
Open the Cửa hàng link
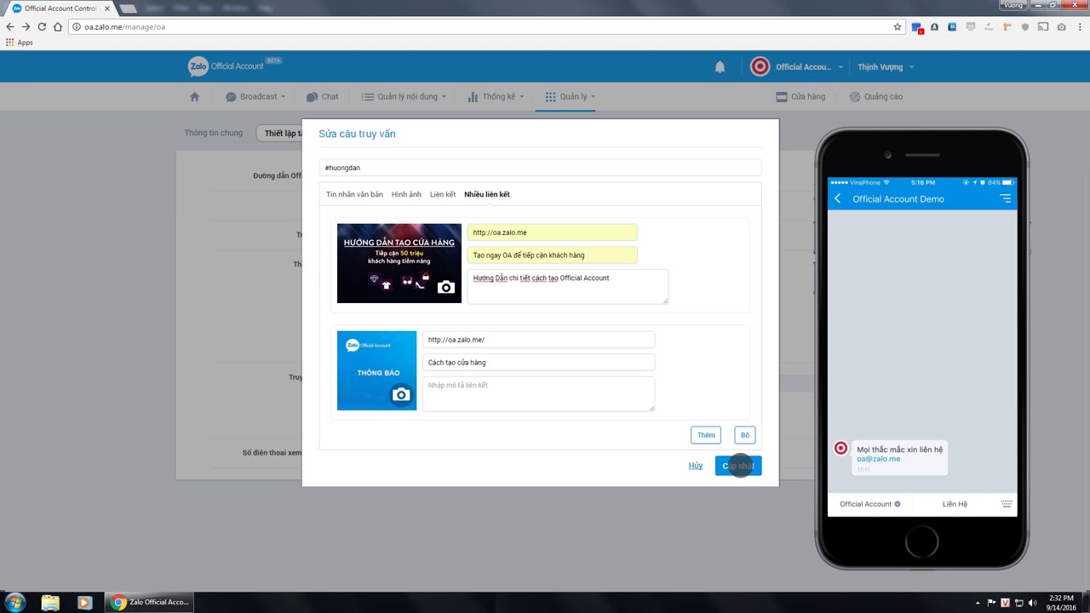click(800, 96)
